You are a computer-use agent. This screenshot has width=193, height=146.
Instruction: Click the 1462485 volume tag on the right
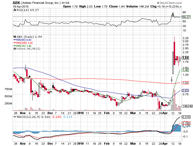pos(187,106)
